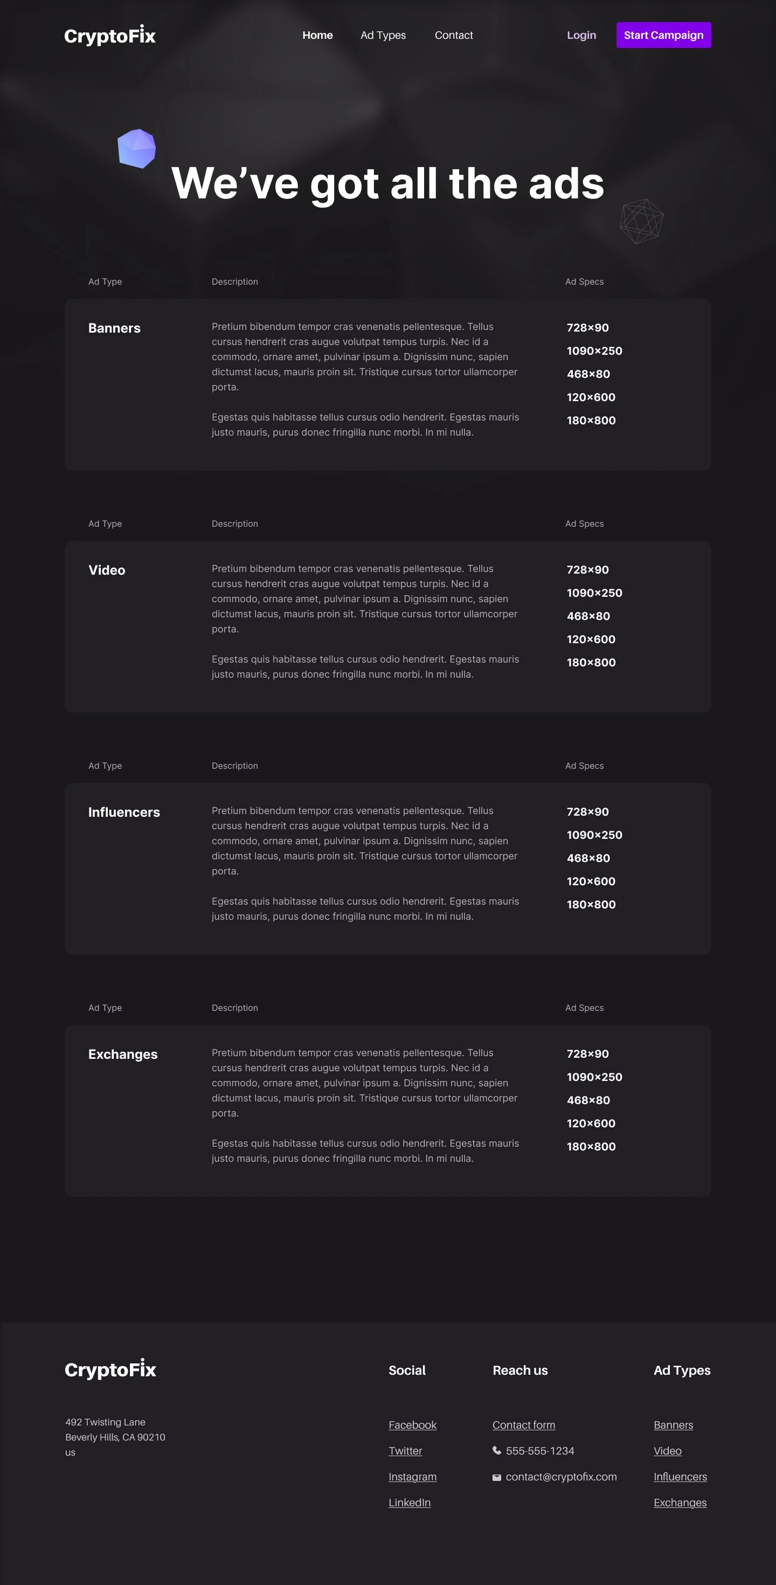Click the CryptoFix logo in the footer

click(x=110, y=1370)
